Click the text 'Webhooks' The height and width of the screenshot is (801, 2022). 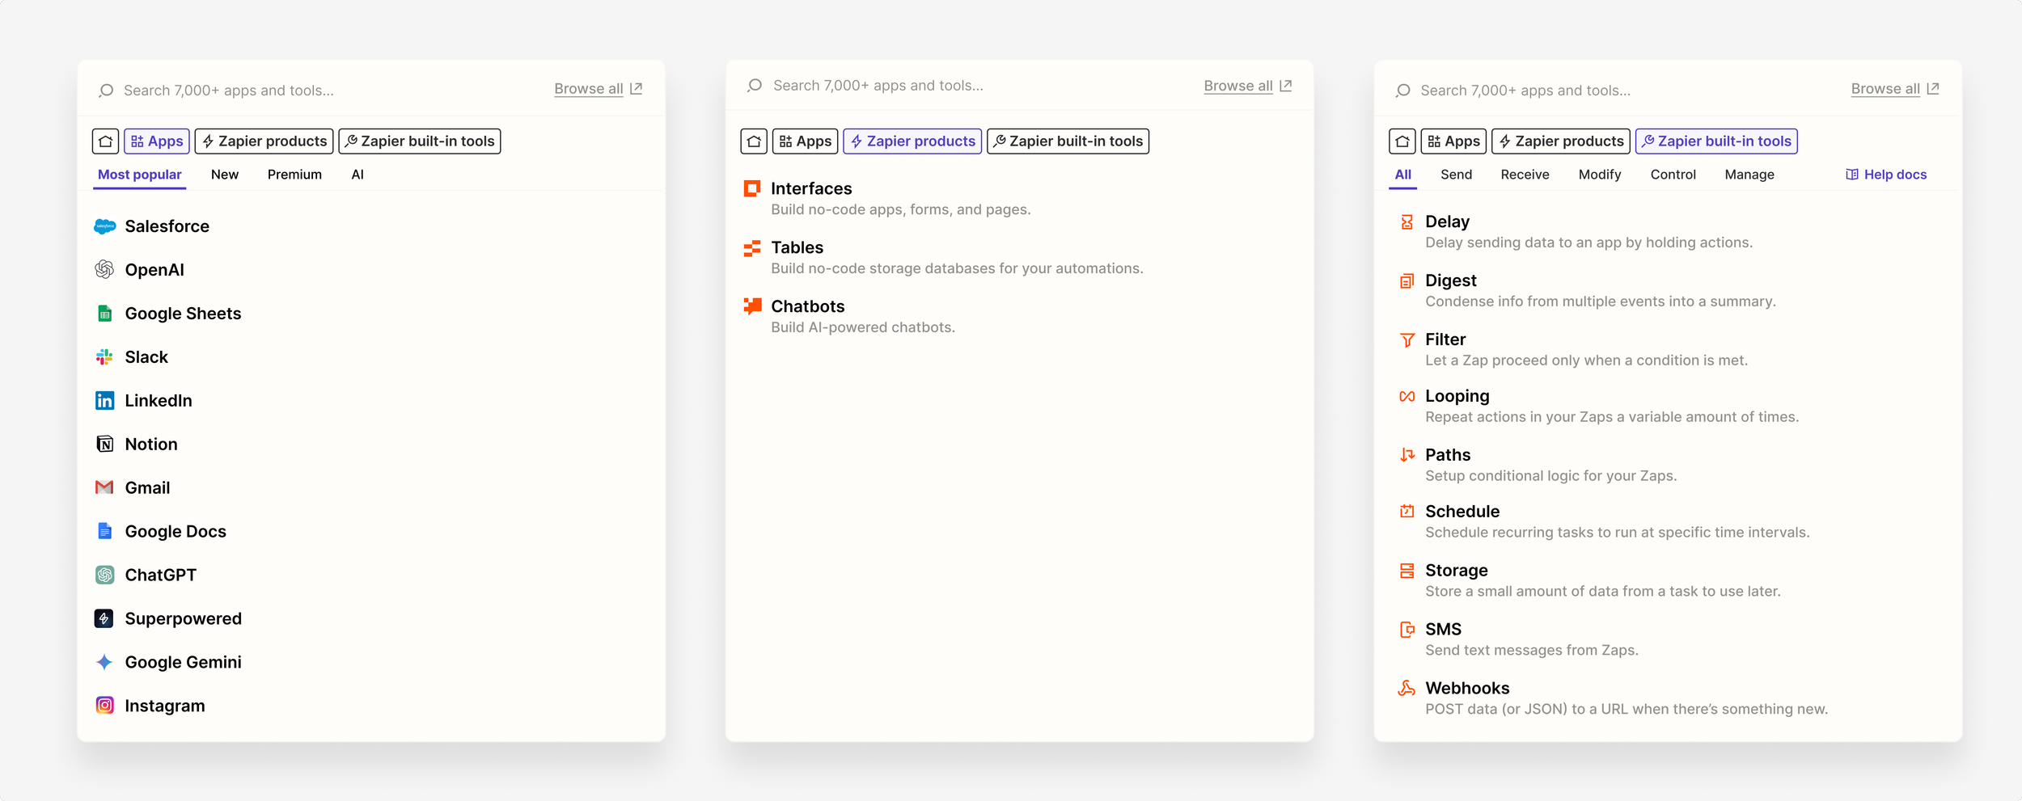(x=1467, y=688)
